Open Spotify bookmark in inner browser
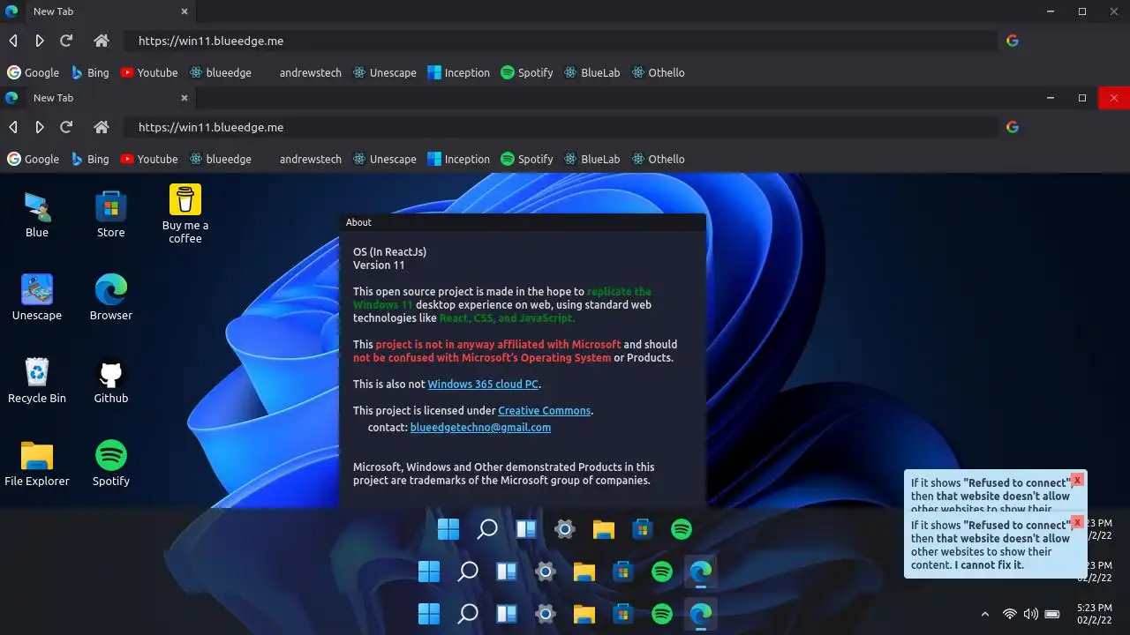Image resolution: width=1130 pixels, height=635 pixels. click(527, 159)
